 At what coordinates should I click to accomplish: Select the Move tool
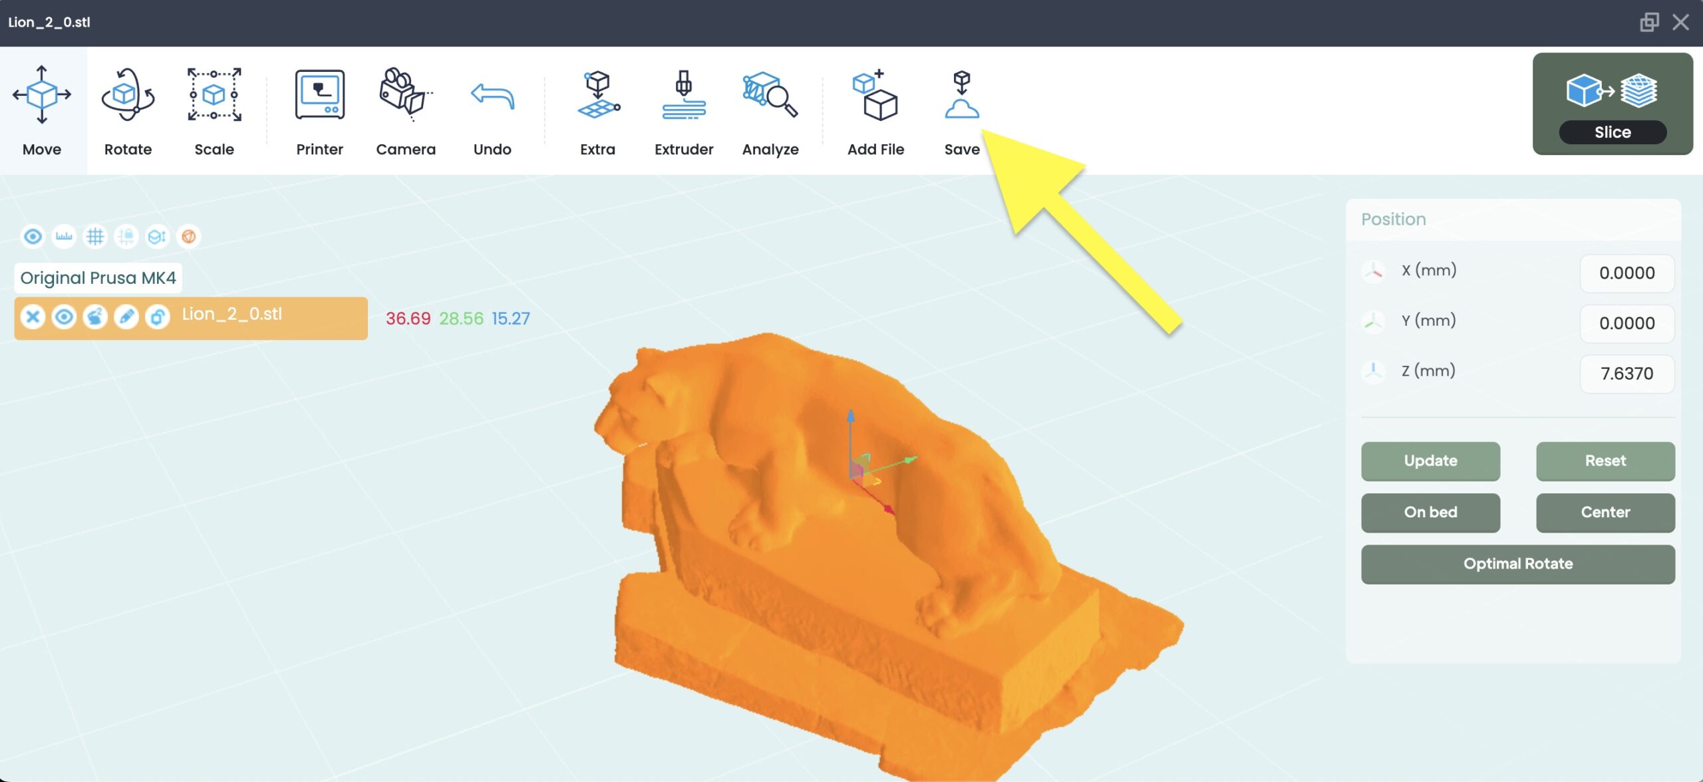(42, 110)
